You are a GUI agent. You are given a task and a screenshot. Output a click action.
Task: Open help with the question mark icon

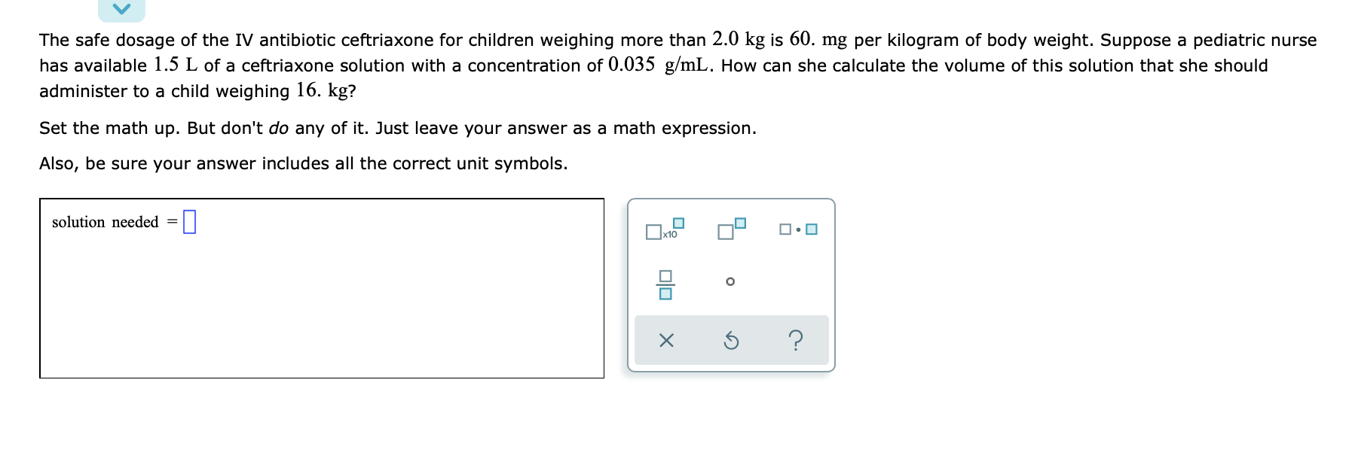(796, 341)
